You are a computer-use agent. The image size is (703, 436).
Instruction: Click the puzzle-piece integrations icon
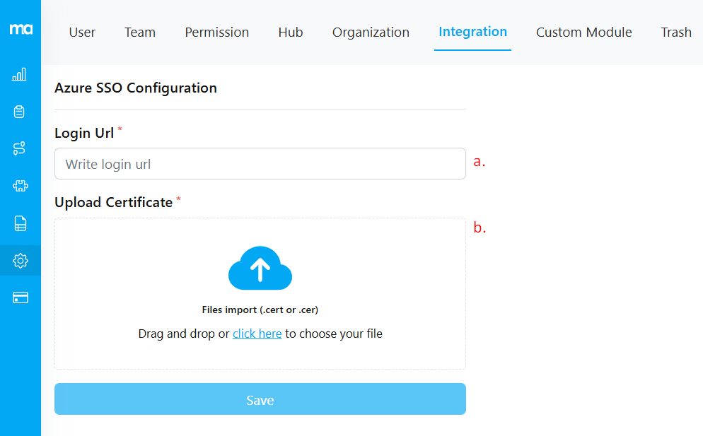[21, 186]
